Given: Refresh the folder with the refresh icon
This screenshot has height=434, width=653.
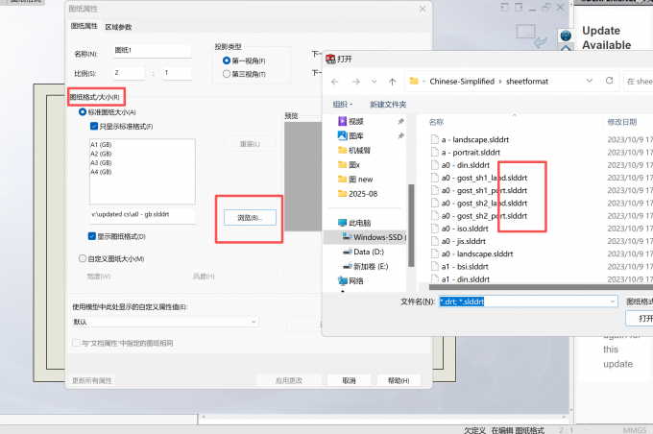Looking at the screenshot, I should 609,81.
